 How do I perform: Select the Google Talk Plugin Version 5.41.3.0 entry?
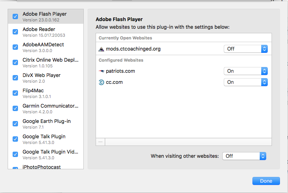point(46,139)
